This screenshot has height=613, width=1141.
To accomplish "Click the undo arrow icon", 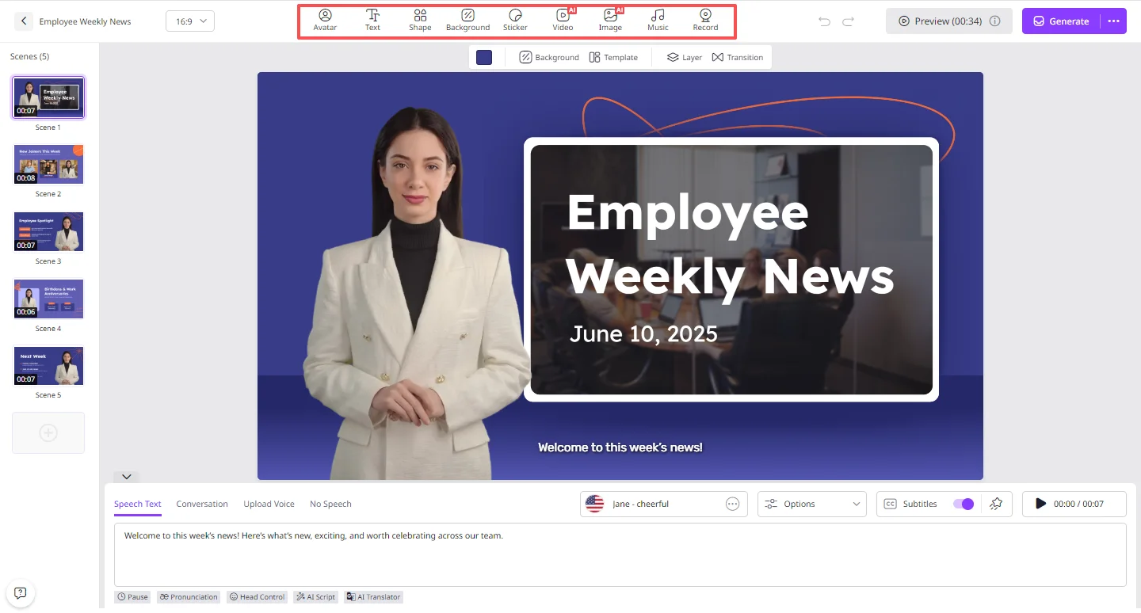I will pos(824,21).
